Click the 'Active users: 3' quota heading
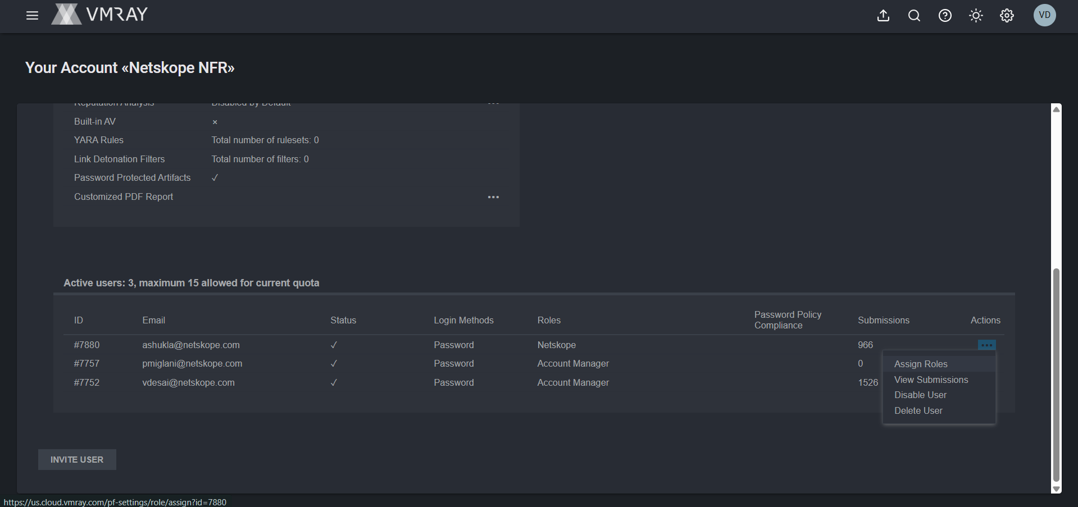Image resolution: width=1078 pixels, height=507 pixels. 192,283
